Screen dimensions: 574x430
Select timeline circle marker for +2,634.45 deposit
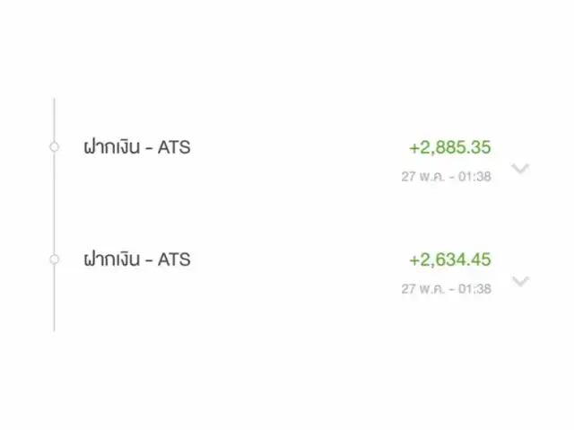[54, 259]
